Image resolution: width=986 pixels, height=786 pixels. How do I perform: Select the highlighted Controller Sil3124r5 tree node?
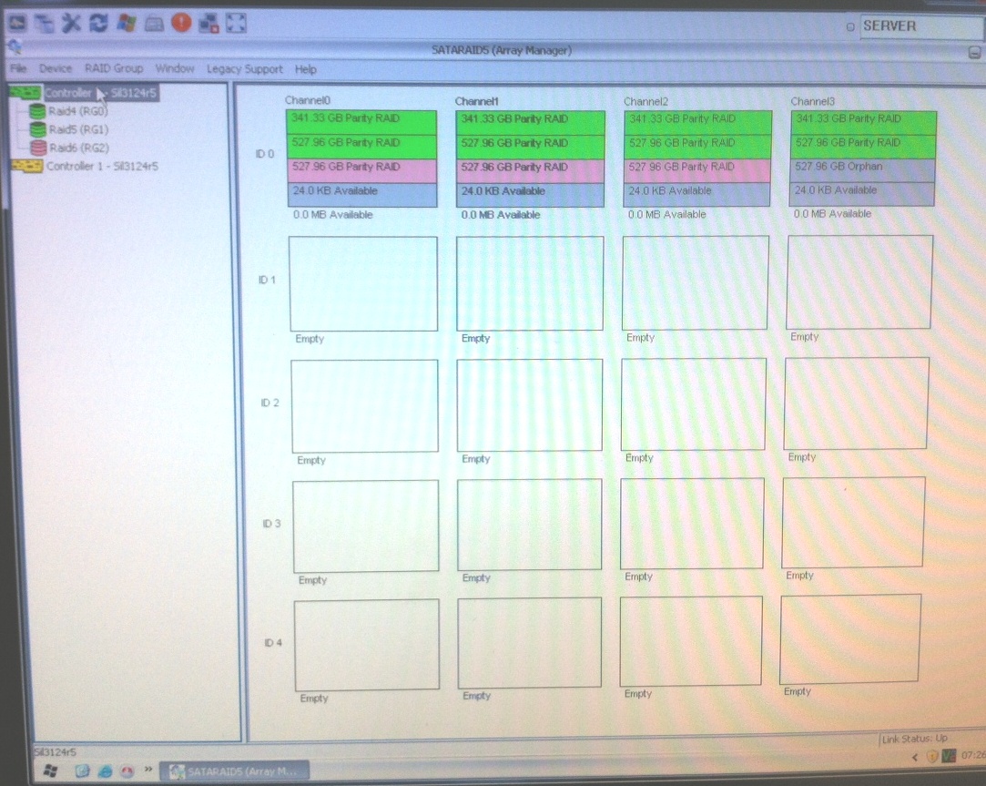[x=101, y=93]
